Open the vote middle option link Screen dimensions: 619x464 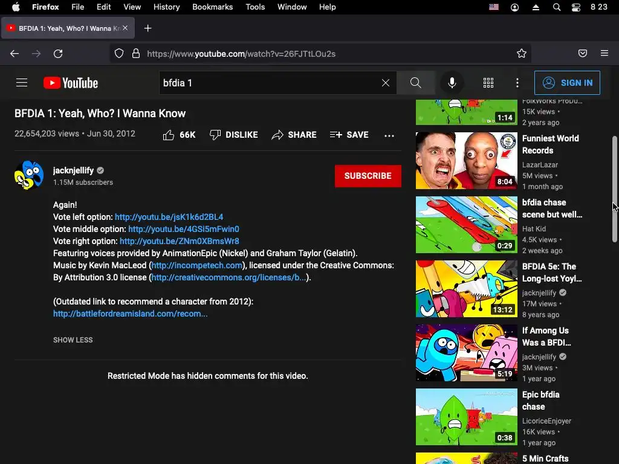(184, 229)
